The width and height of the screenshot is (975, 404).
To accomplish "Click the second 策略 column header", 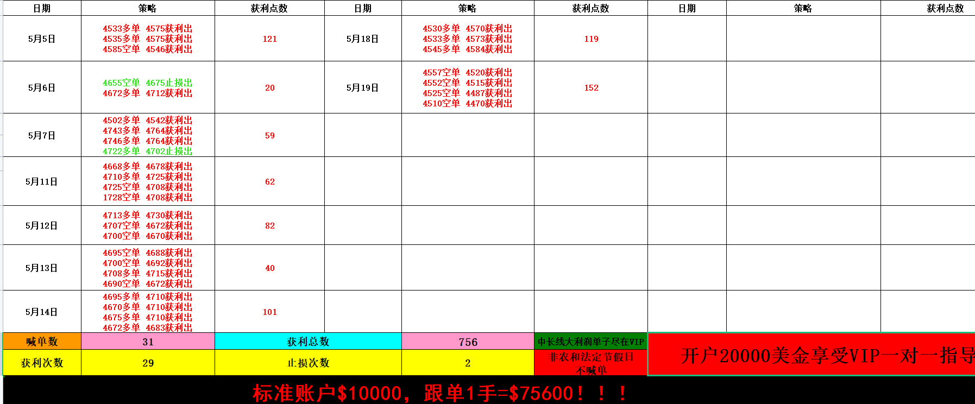I will 468,8.
